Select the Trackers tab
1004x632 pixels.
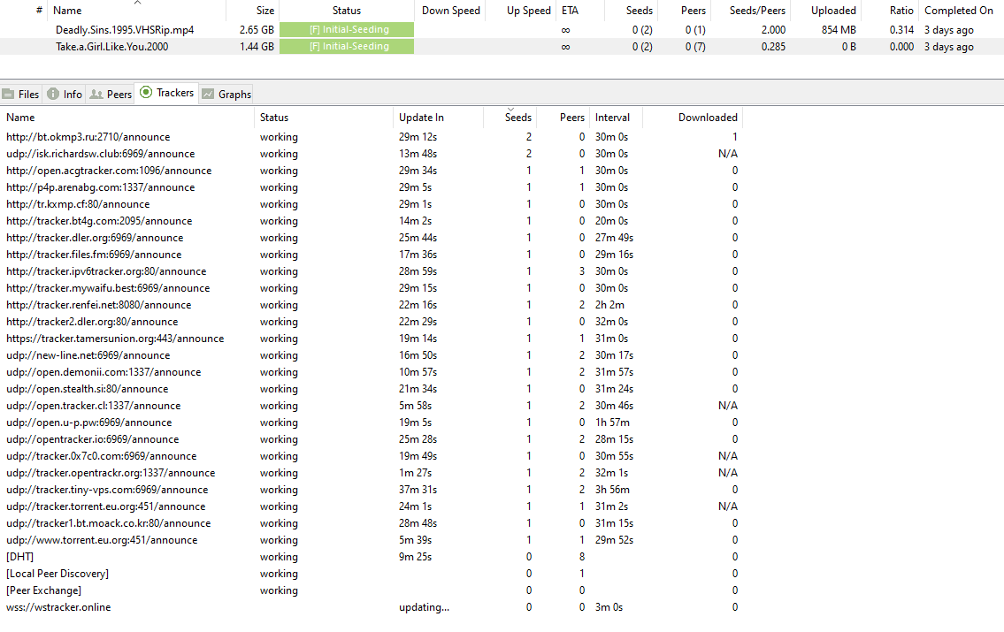pos(166,93)
